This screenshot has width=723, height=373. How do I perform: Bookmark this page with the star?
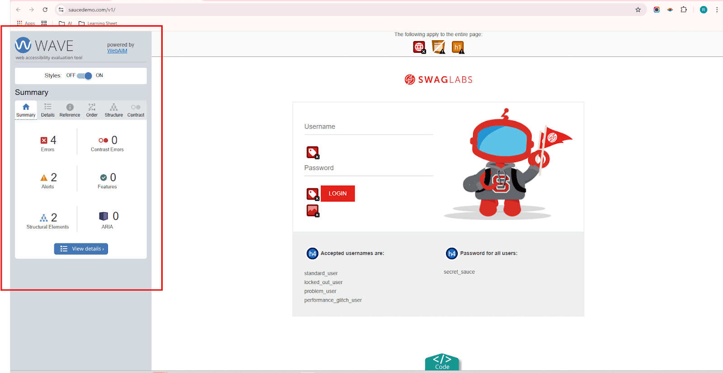pos(638,9)
